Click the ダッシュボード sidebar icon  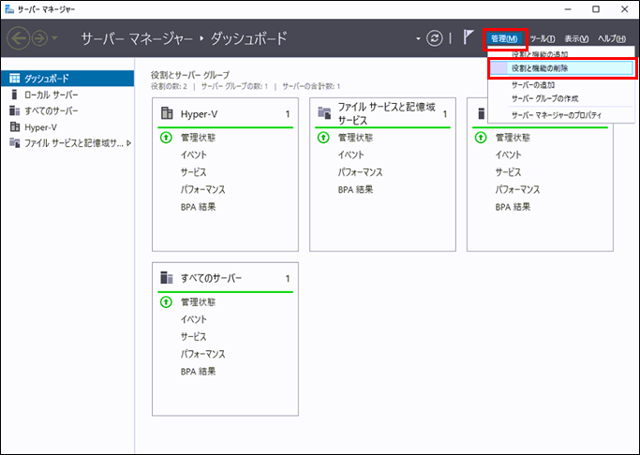coord(14,79)
